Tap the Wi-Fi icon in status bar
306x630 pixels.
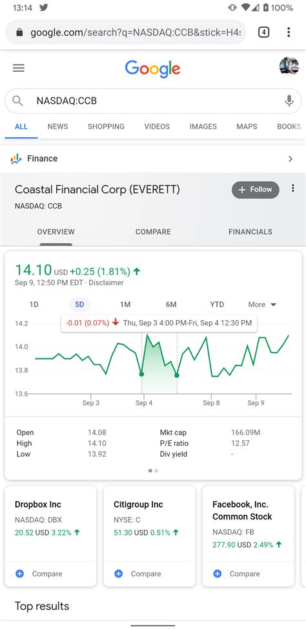246,7
